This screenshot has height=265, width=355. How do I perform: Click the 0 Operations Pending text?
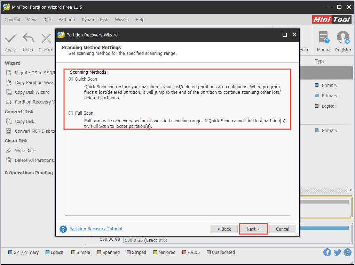29,173
